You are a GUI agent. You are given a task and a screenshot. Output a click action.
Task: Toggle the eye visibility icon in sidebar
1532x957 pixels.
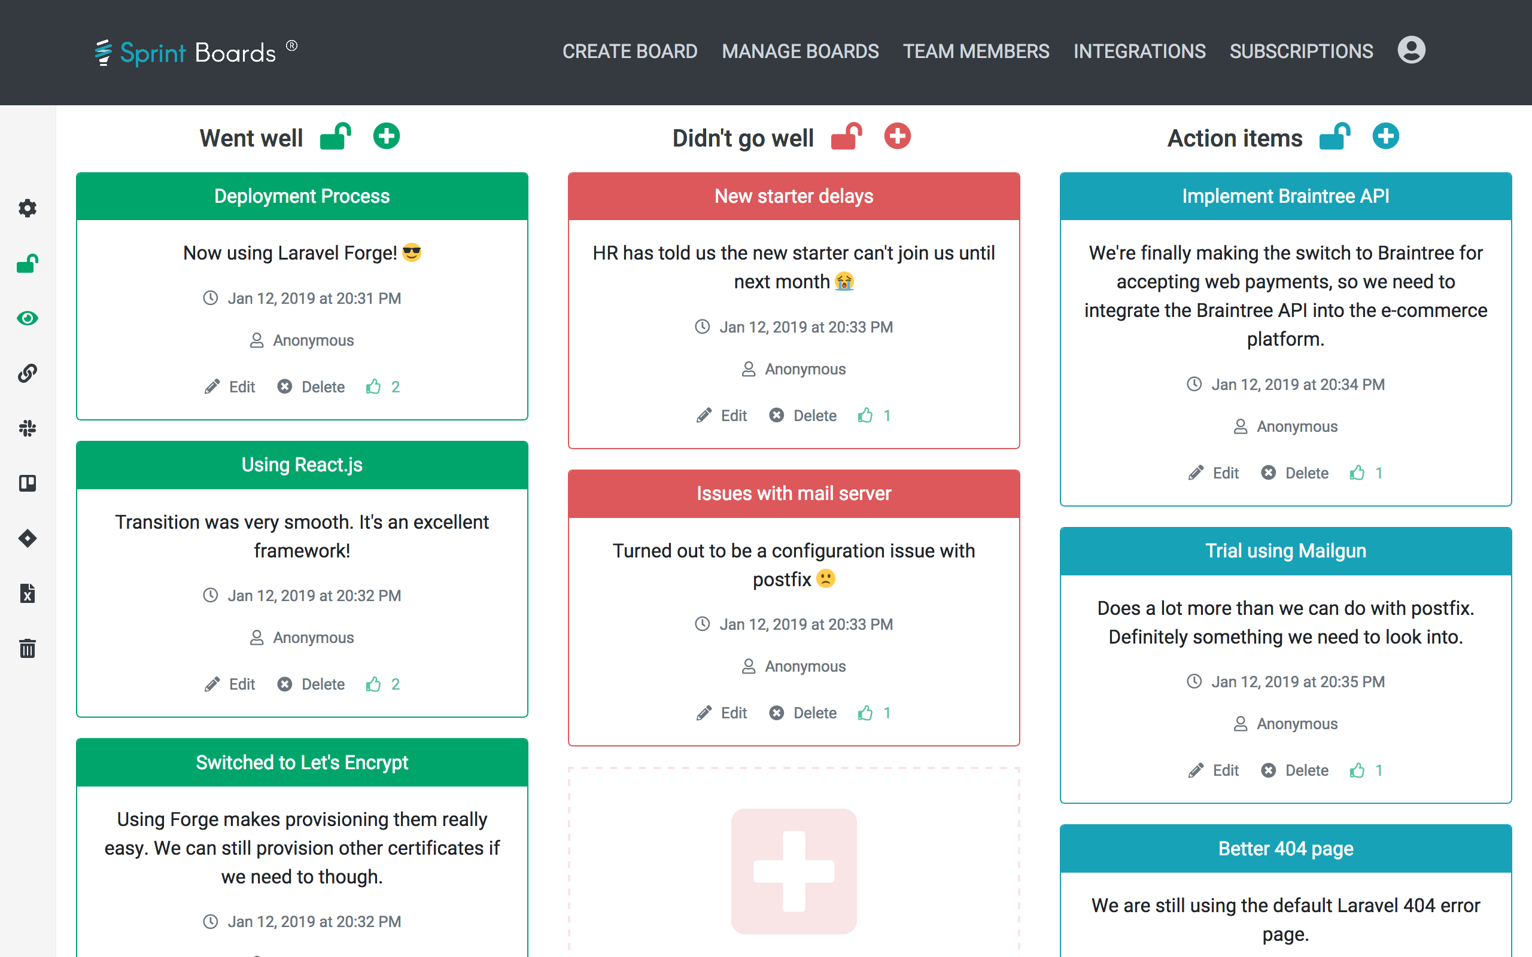click(27, 318)
